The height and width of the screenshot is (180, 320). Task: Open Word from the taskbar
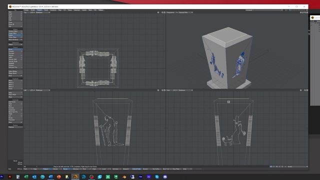[x=50, y=176]
